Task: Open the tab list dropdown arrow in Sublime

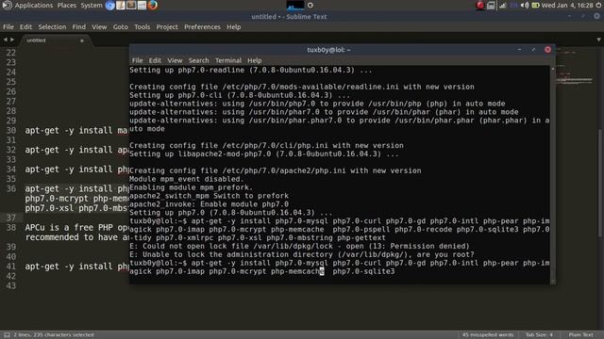Action: pyautogui.click(x=598, y=40)
